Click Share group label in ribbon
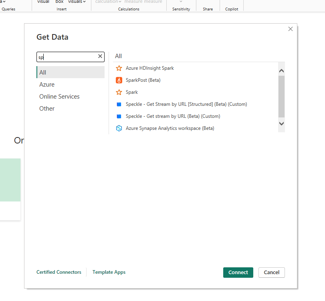 [x=208, y=9]
